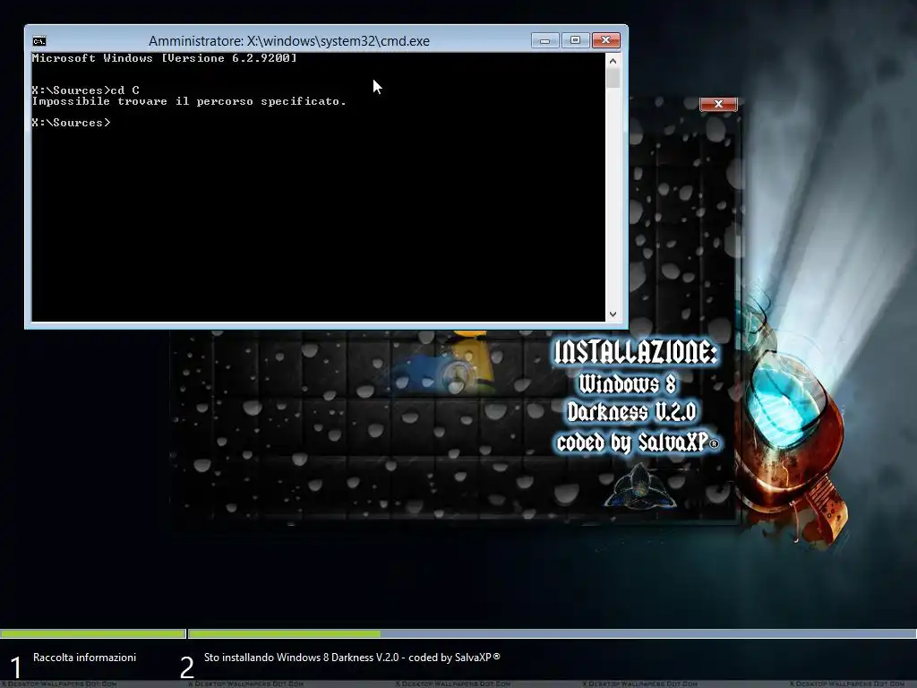Close the Windows 8 Darkness installer window
This screenshot has height=688, width=917.
click(x=719, y=104)
